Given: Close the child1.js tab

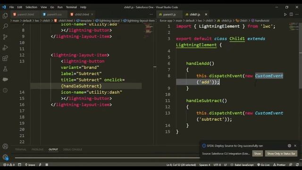Looking at the screenshot, I should (206, 15).
